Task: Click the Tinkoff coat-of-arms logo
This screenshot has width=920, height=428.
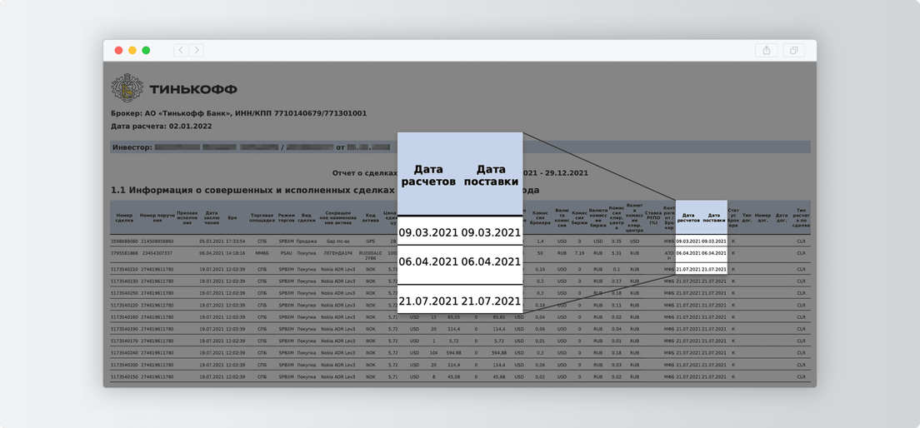Action: [126, 88]
